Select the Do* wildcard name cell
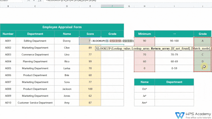Viewport: 212px width, 119px height. point(144,89)
